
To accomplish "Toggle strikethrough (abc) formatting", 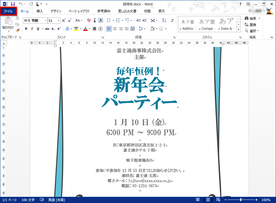I will (x=47, y=29).
